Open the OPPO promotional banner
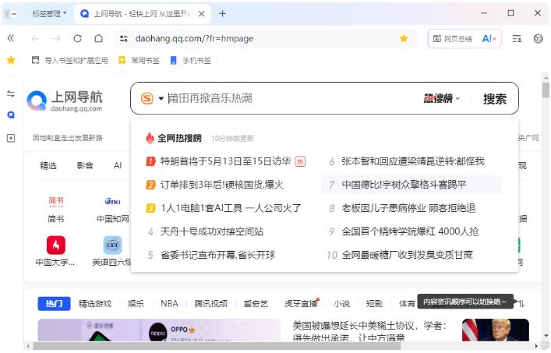Image resolution: width=551 pixels, height=353 pixels. [159, 330]
